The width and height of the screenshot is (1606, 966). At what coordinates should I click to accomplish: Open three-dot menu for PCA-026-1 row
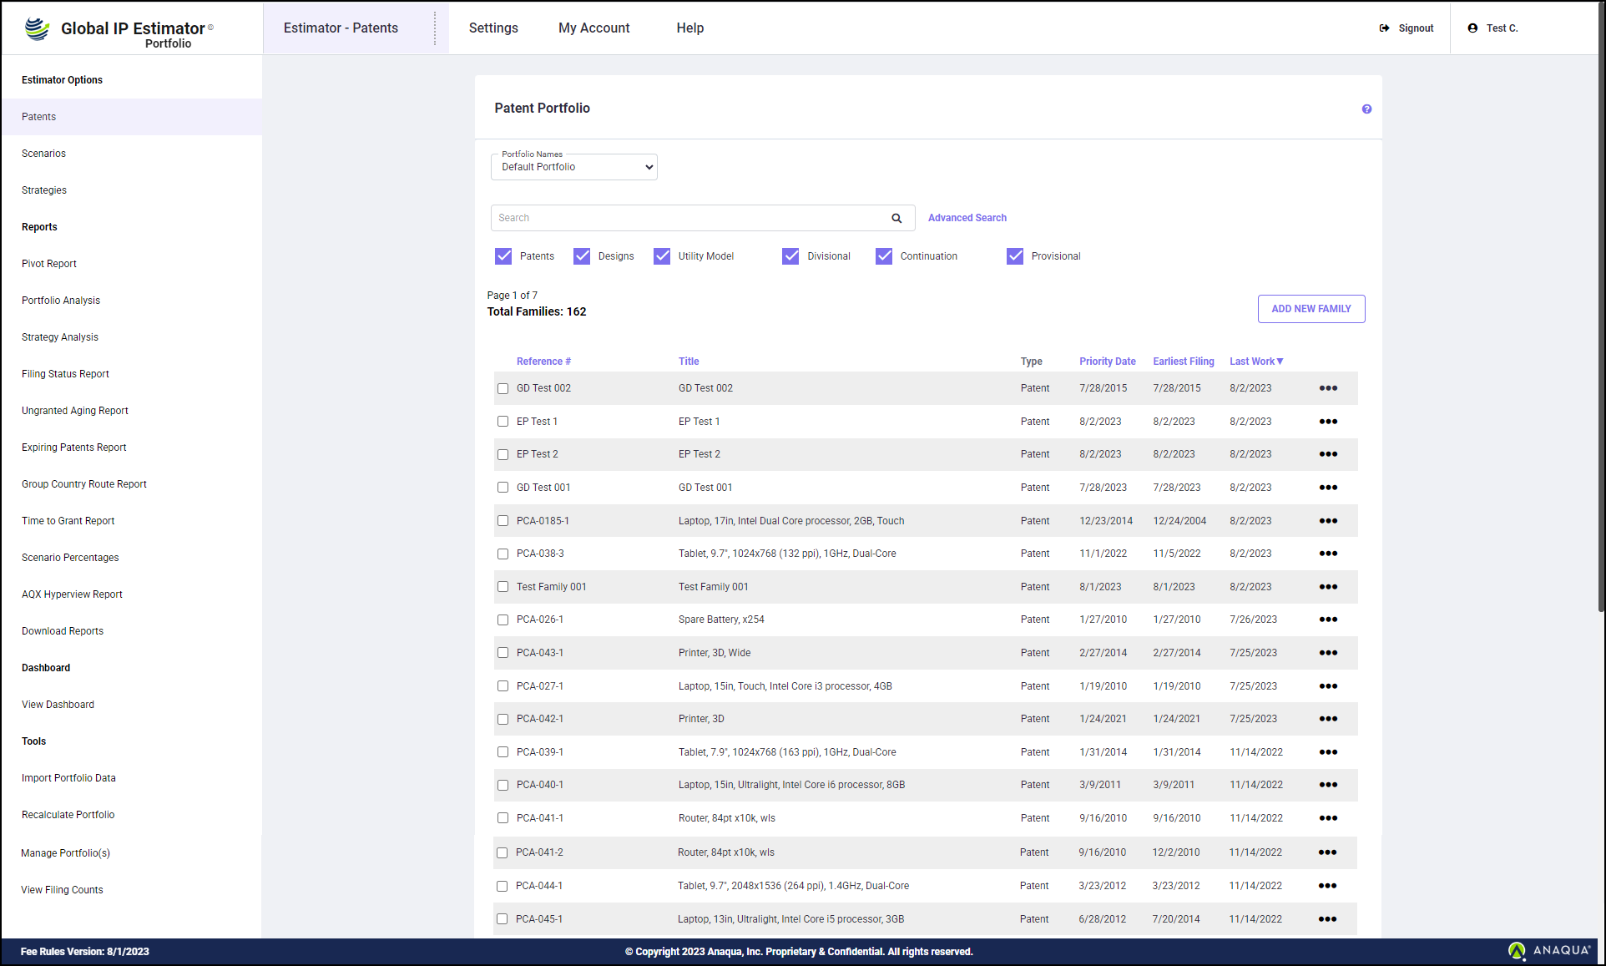1328,620
